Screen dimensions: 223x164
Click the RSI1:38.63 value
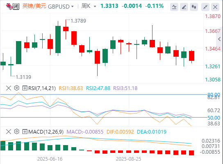[71, 88]
